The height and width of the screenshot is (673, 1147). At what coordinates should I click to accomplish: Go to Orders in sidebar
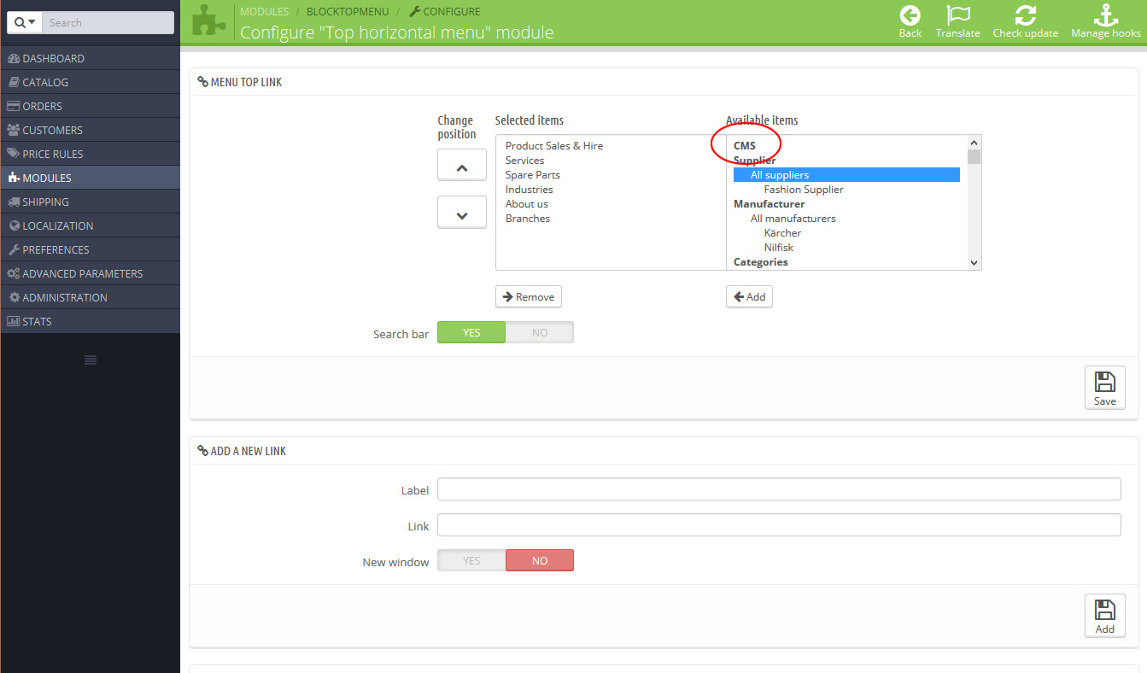coord(90,106)
